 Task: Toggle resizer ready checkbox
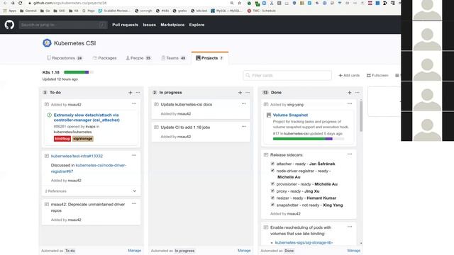point(272,198)
